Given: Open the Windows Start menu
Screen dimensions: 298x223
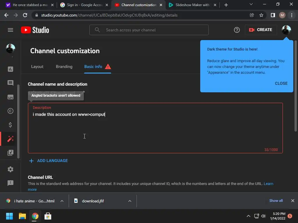Looking at the screenshot, I should pyautogui.click(x=9, y=216).
